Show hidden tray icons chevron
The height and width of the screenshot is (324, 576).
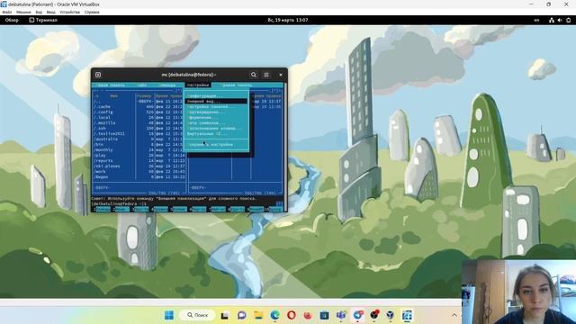[454, 315]
